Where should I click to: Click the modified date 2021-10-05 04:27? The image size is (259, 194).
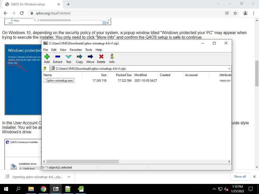tap(145, 81)
